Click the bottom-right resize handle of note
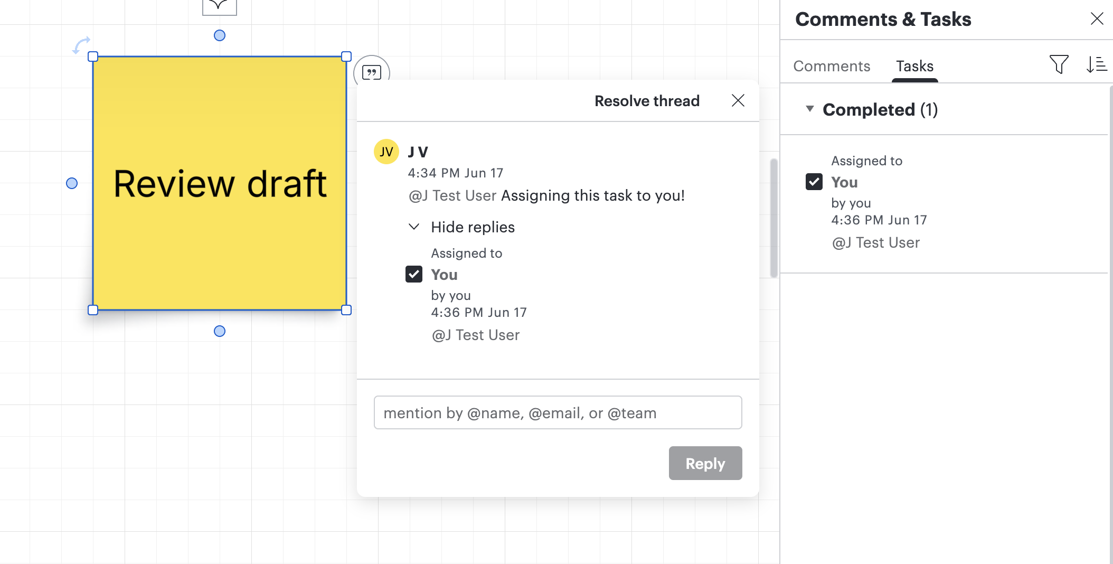 tap(346, 310)
